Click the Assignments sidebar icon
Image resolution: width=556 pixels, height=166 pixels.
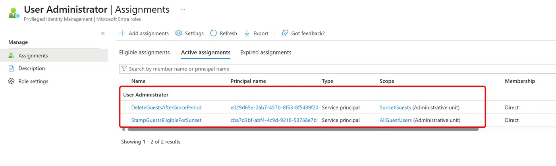click(x=12, y=56)
